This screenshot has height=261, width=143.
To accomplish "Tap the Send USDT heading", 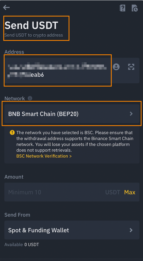I will [x=31, y=25].
